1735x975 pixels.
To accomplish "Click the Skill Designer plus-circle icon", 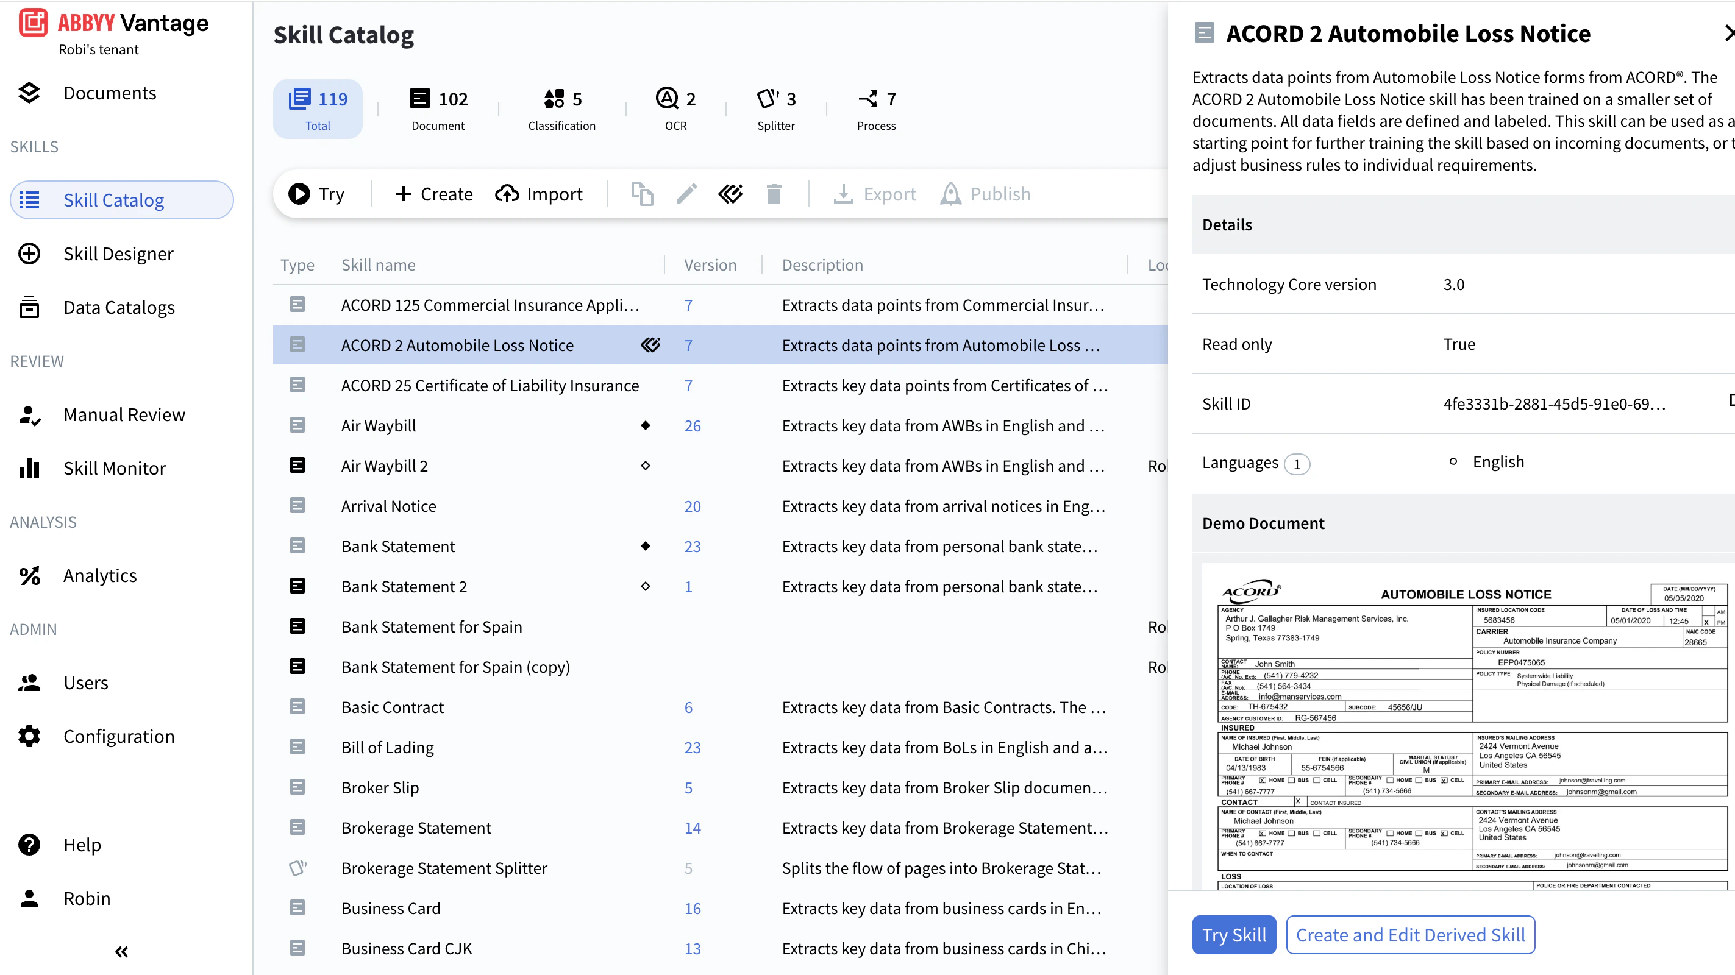I will [29, 254].
